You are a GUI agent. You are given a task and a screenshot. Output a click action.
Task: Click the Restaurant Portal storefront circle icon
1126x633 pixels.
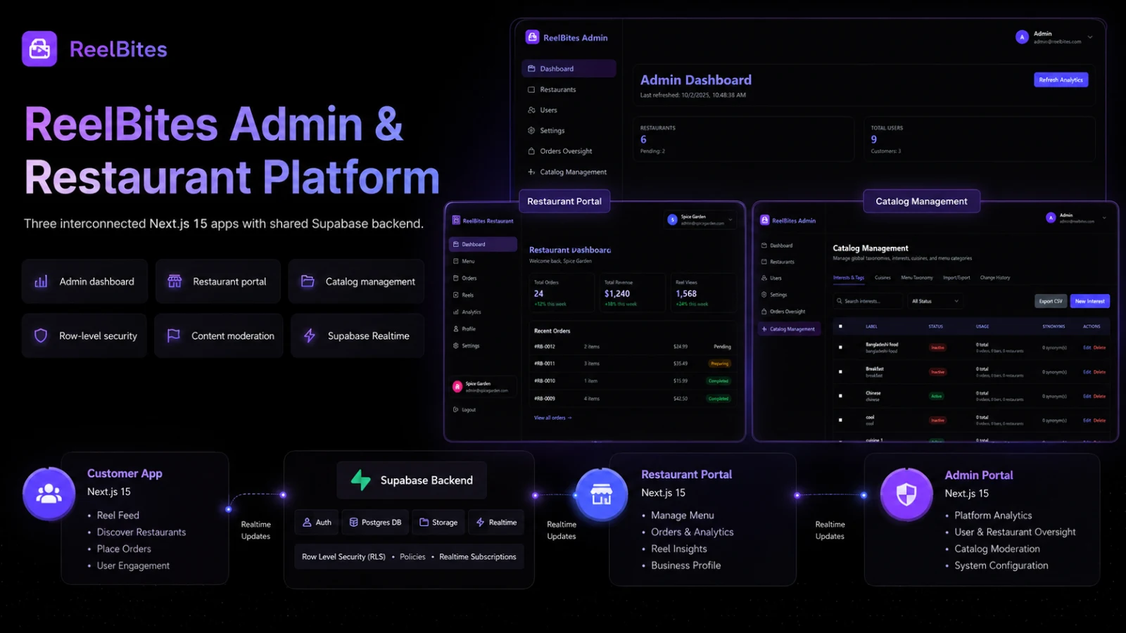pos(602,494)
